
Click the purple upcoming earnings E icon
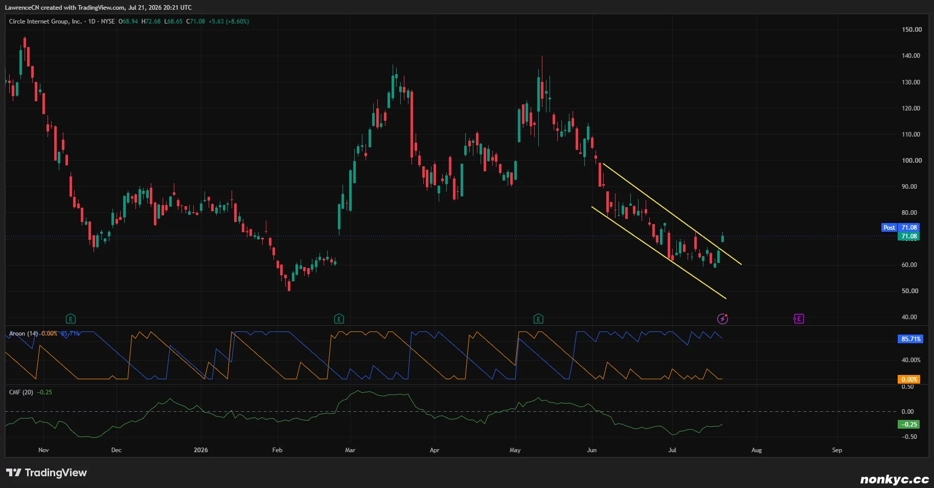coord(799,319)
